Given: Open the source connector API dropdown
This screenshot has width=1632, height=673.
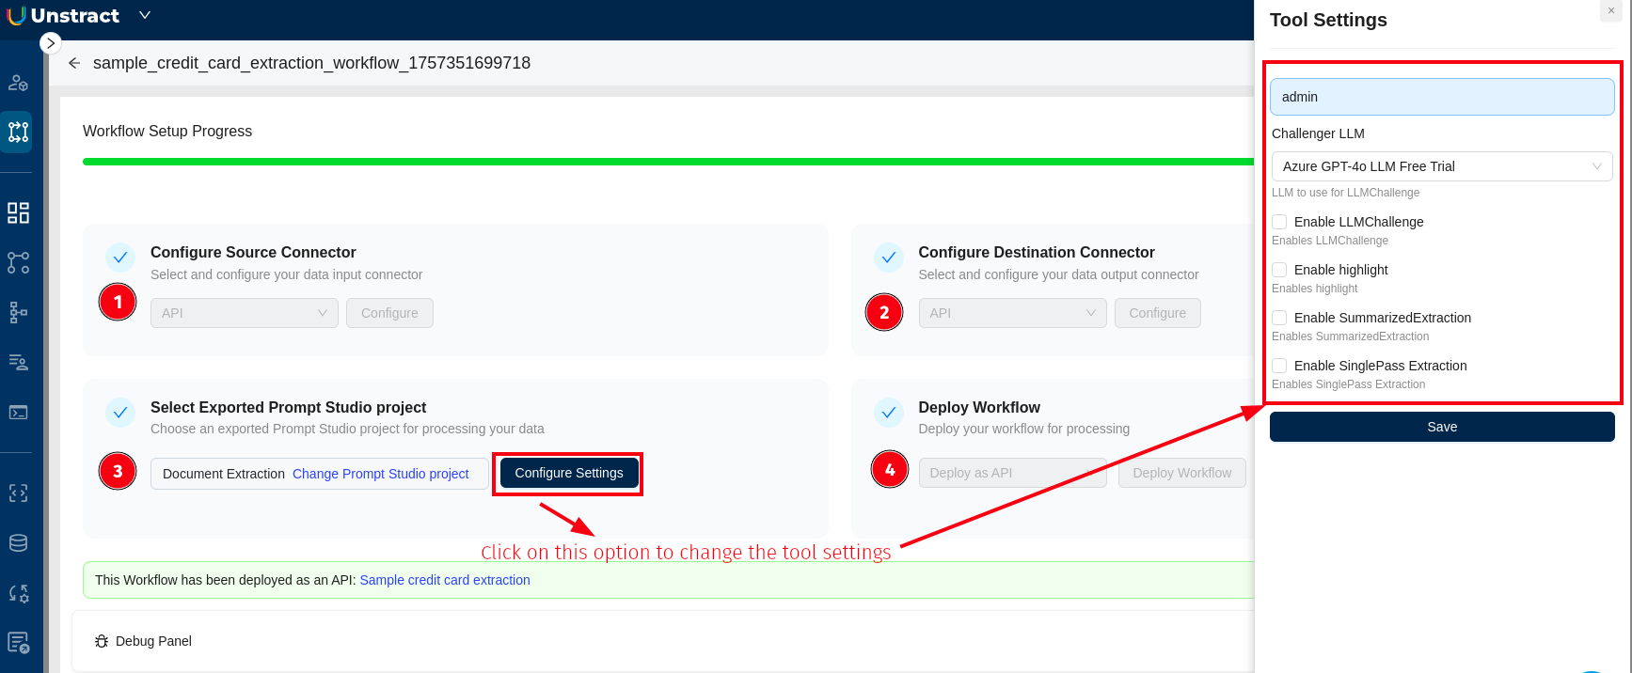Looking at the screenshot, I should click(244, 313).
